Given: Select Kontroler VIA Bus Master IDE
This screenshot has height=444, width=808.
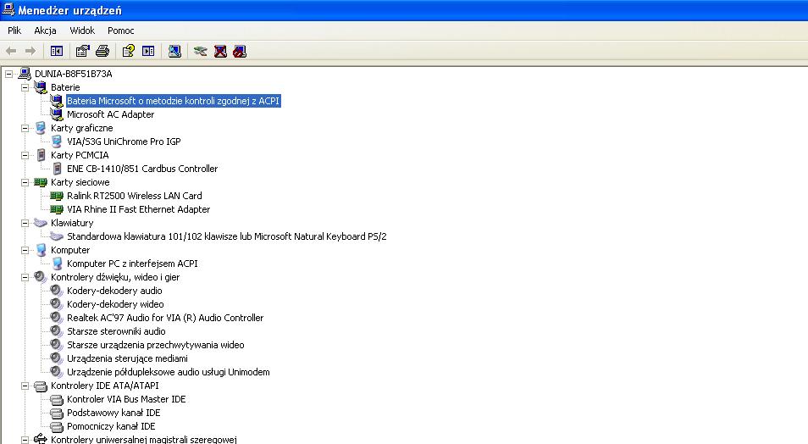Looking at the screenshot, I should [126, 399].
